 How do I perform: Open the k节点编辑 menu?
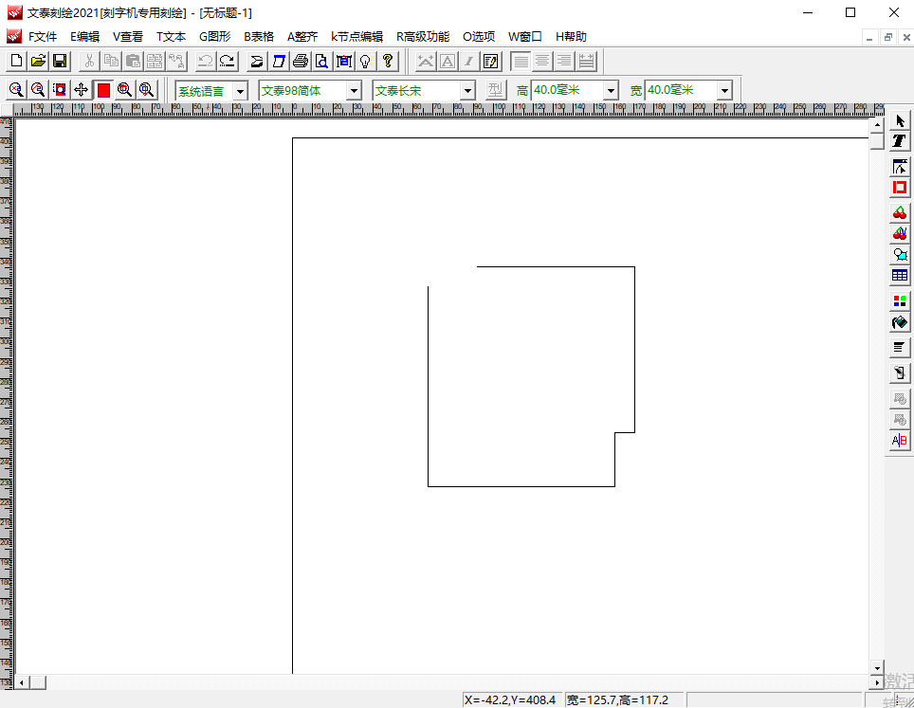[x=356, y=37]
